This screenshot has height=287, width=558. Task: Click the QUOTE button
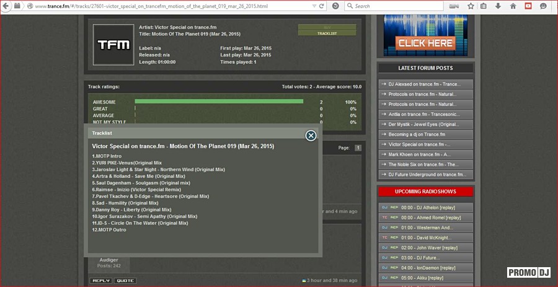tap(125, 280)
